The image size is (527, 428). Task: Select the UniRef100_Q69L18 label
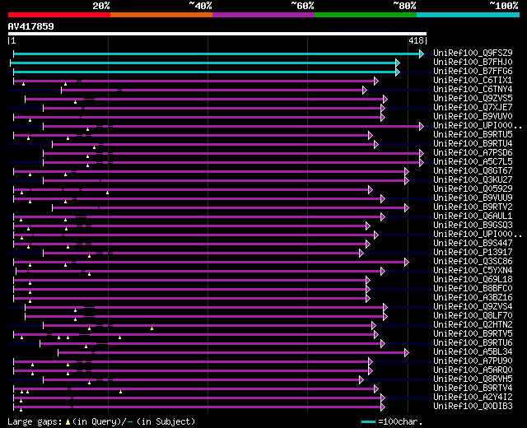473,280
